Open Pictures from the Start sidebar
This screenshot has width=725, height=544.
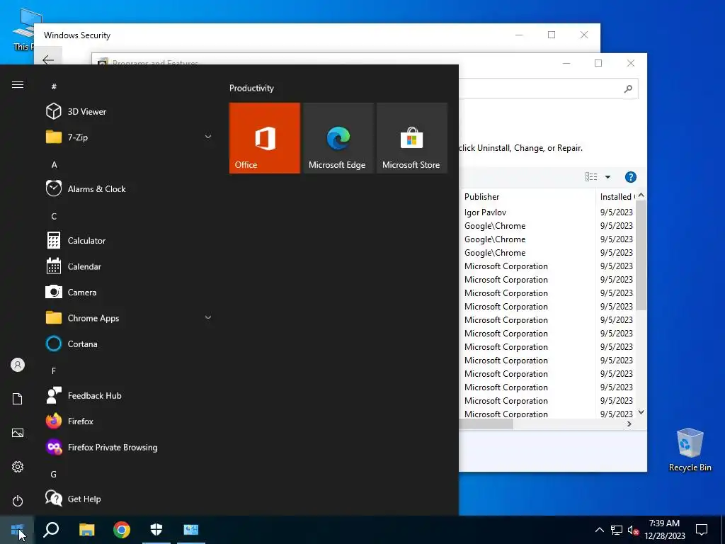tap(18, 433)
